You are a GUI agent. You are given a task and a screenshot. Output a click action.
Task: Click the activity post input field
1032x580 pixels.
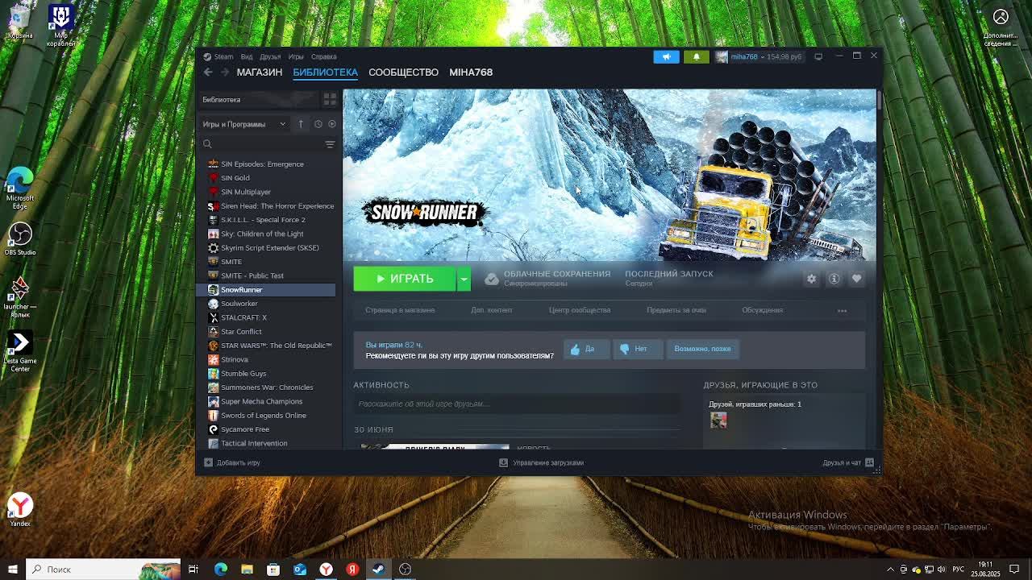click(517, 404)
